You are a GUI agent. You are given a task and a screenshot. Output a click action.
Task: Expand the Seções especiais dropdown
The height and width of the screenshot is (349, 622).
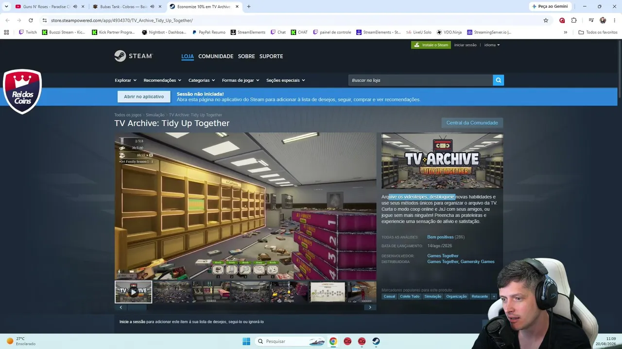pos(286,80)
